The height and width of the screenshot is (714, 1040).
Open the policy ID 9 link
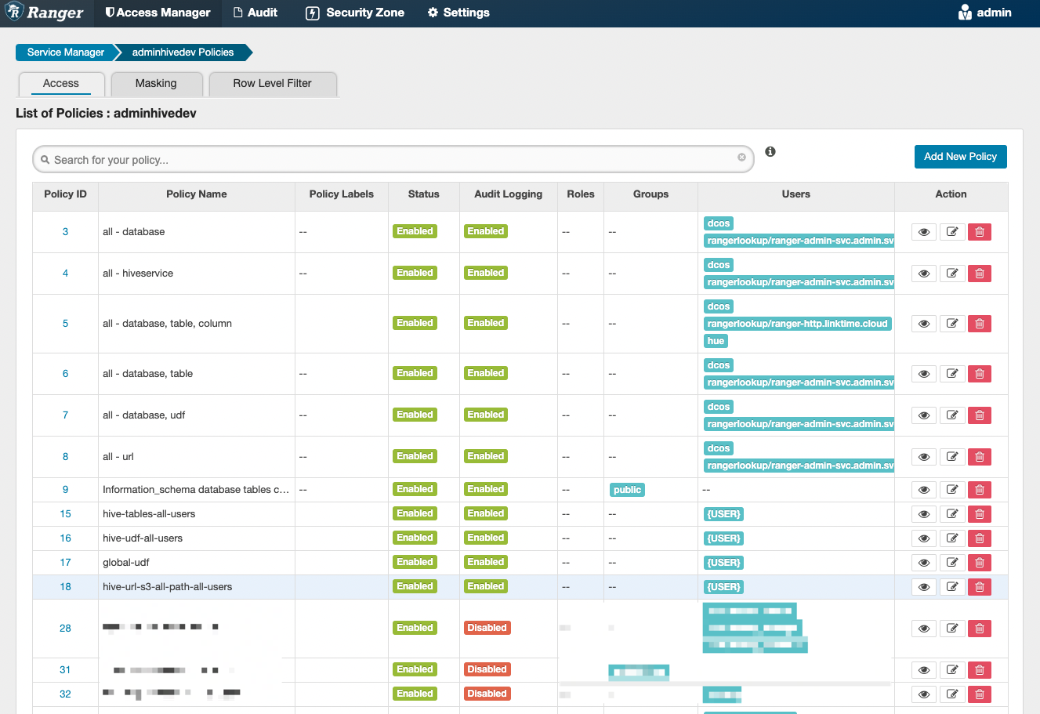click(65, 490)
